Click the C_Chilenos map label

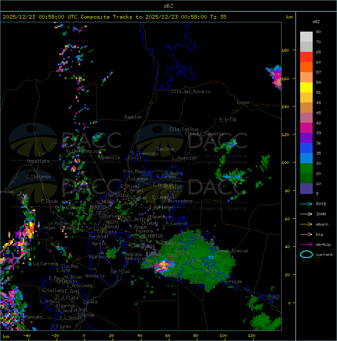point(38,177)
